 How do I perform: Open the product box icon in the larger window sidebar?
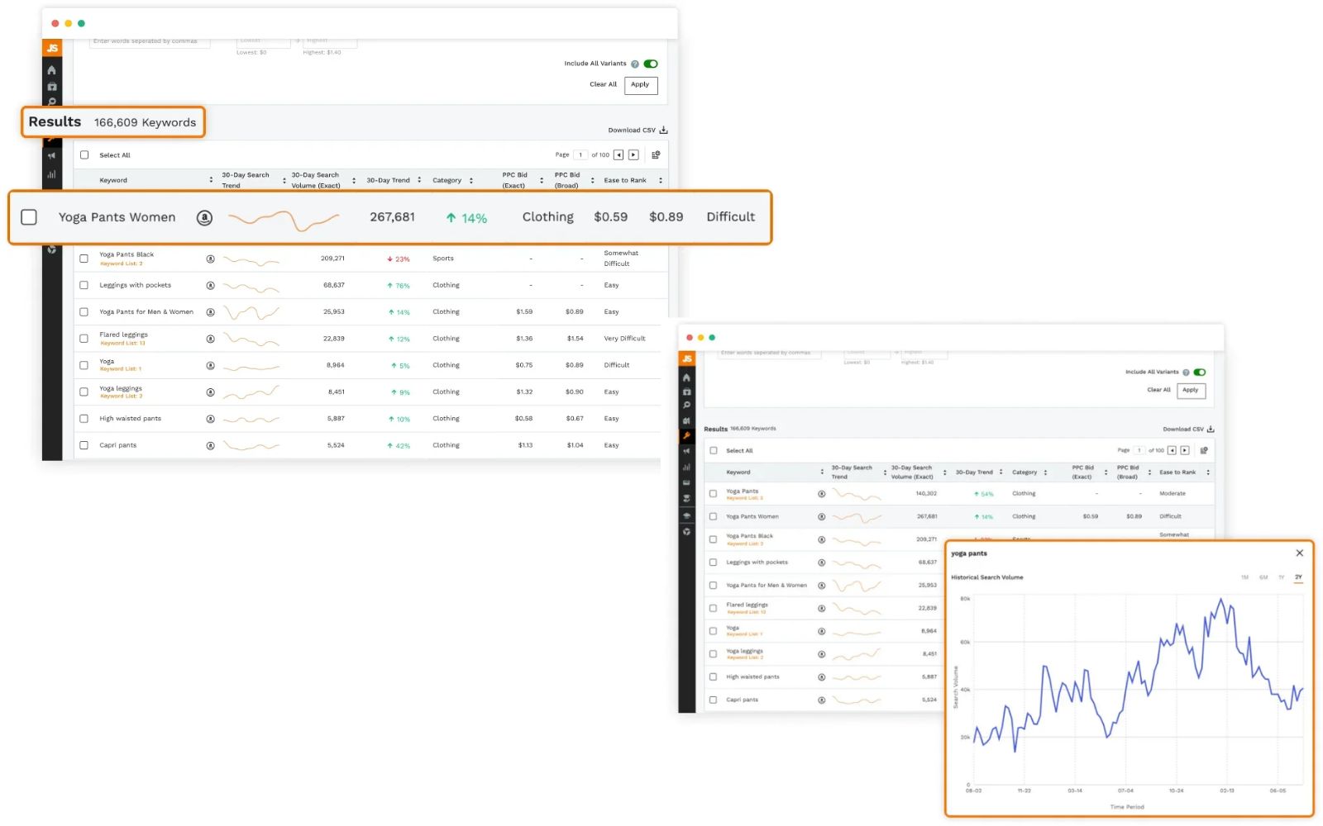(52, 87)
